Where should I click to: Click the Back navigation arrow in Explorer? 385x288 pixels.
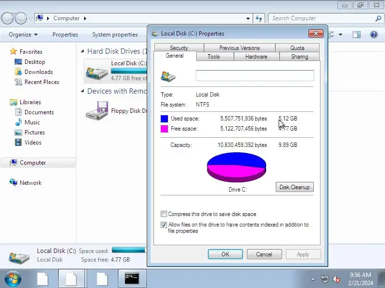click(x=7, y=18)
